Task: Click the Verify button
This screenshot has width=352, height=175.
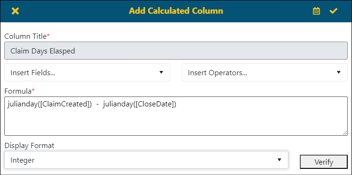Action: (324, 162)
